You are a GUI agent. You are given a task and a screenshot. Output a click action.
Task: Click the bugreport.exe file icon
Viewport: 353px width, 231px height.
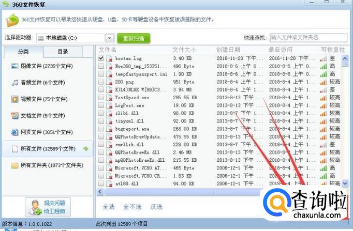109,129
